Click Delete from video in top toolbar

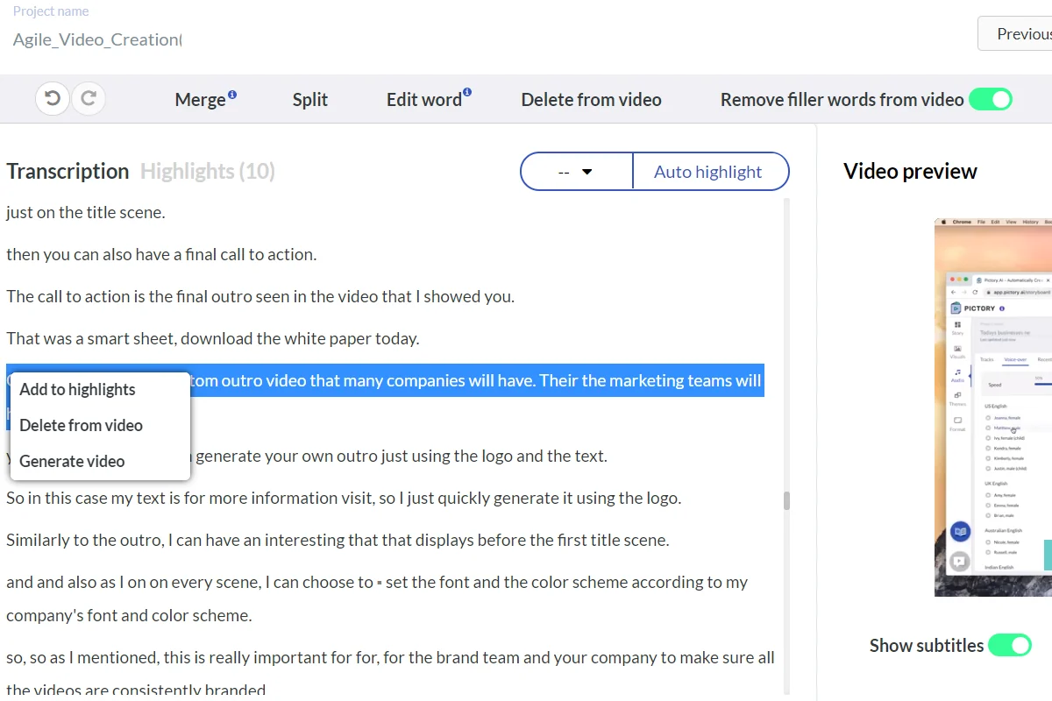(x=591, y=100)
